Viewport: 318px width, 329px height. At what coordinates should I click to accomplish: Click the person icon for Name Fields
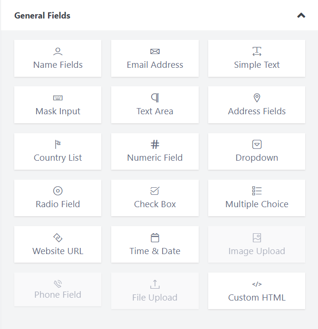(58, 51)
